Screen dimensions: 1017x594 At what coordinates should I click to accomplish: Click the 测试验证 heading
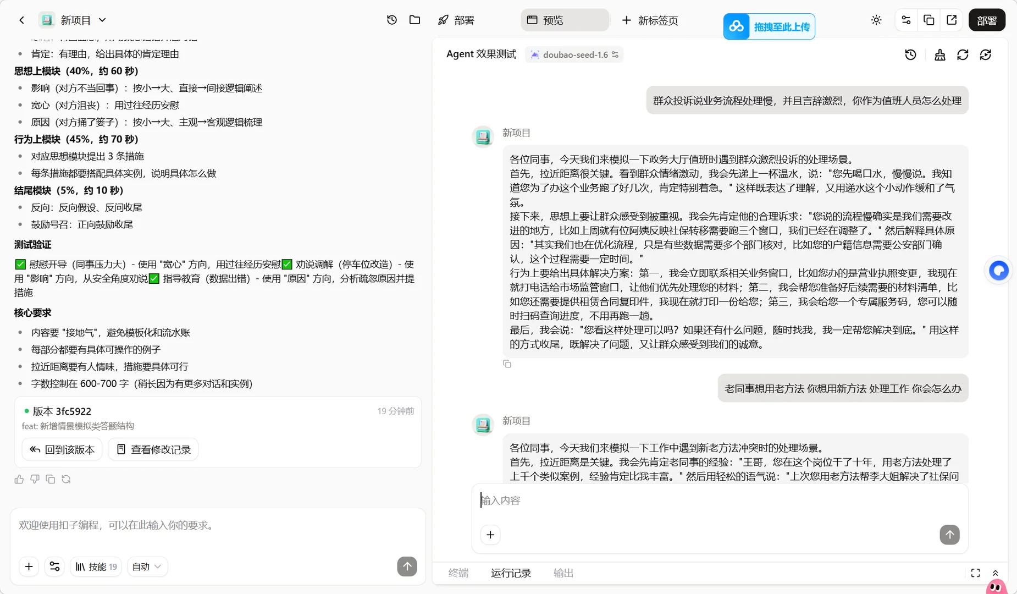click(32, 245)
